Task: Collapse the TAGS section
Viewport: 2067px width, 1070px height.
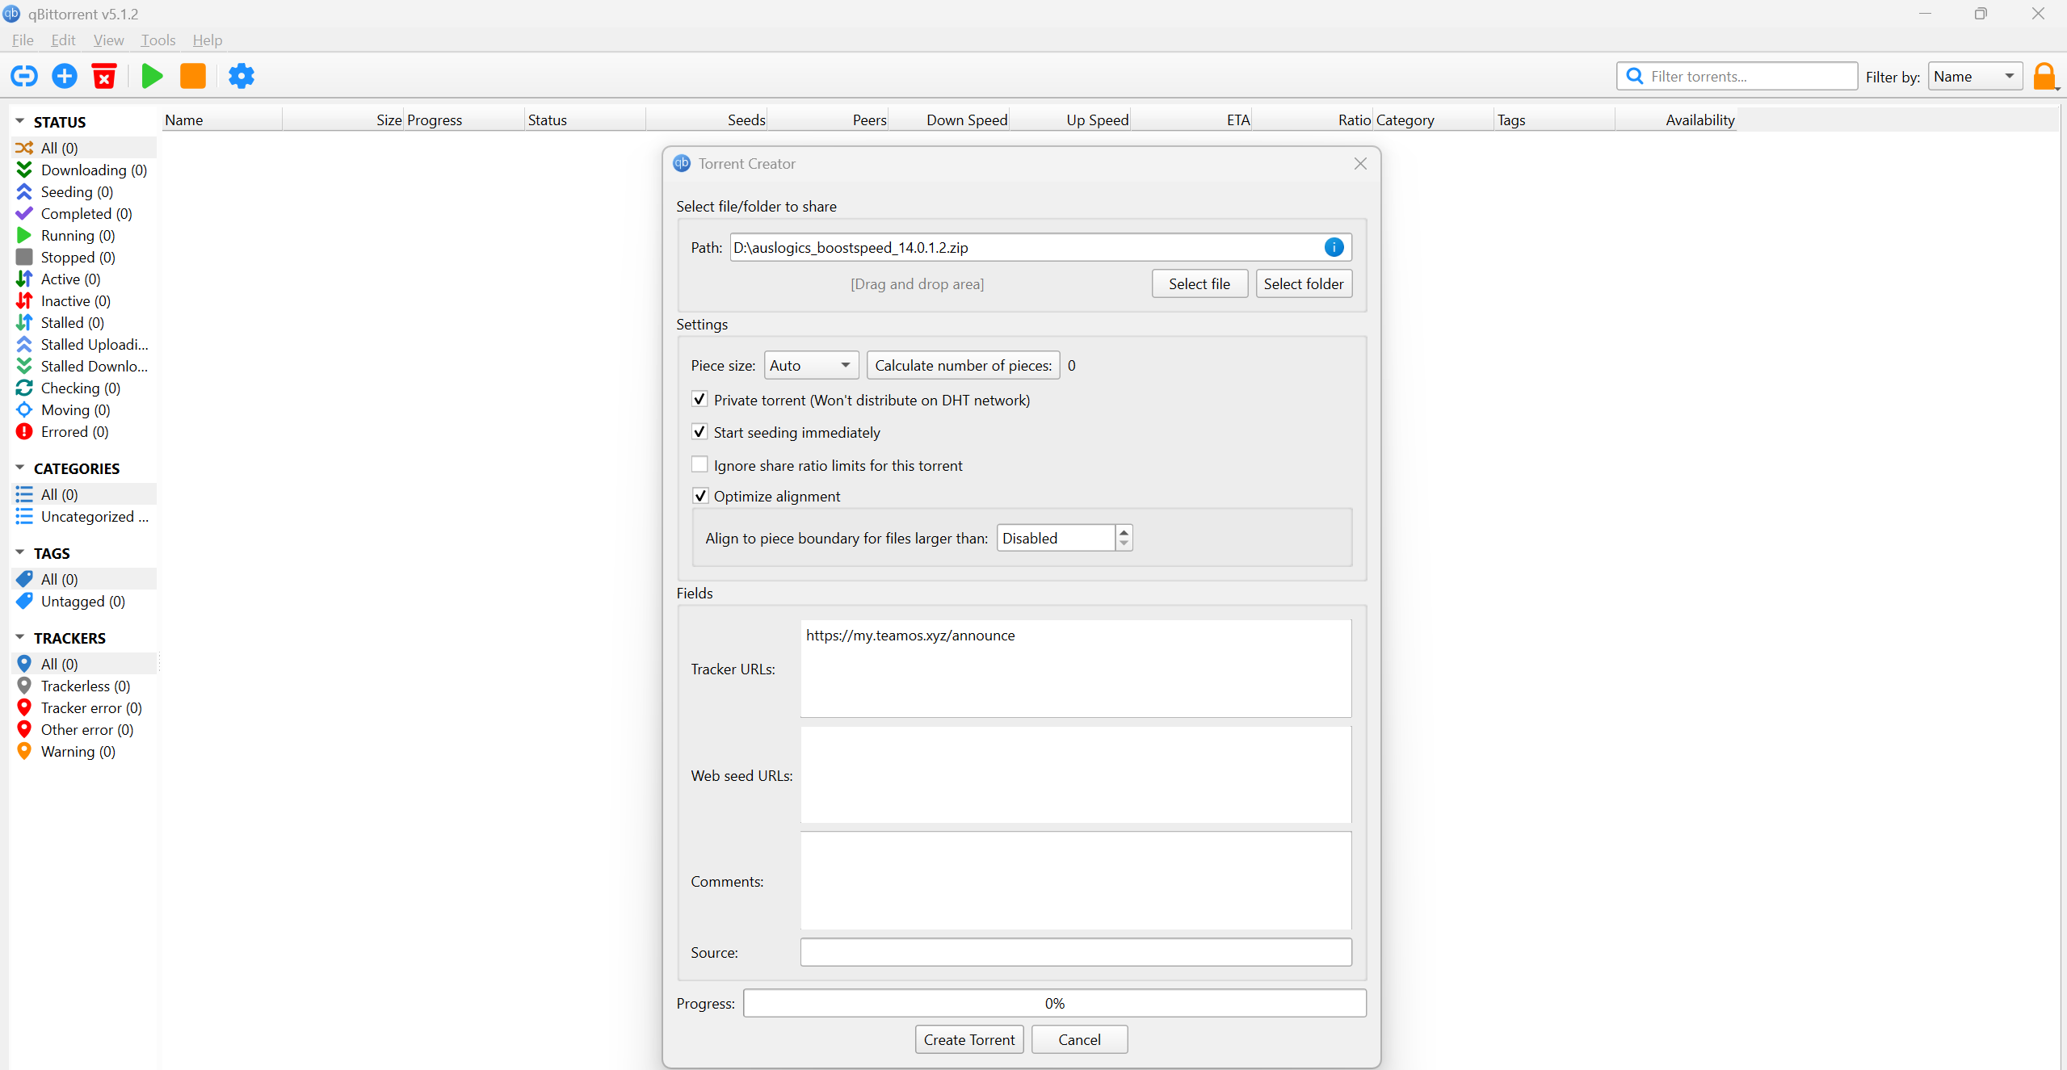Action: 20,552
